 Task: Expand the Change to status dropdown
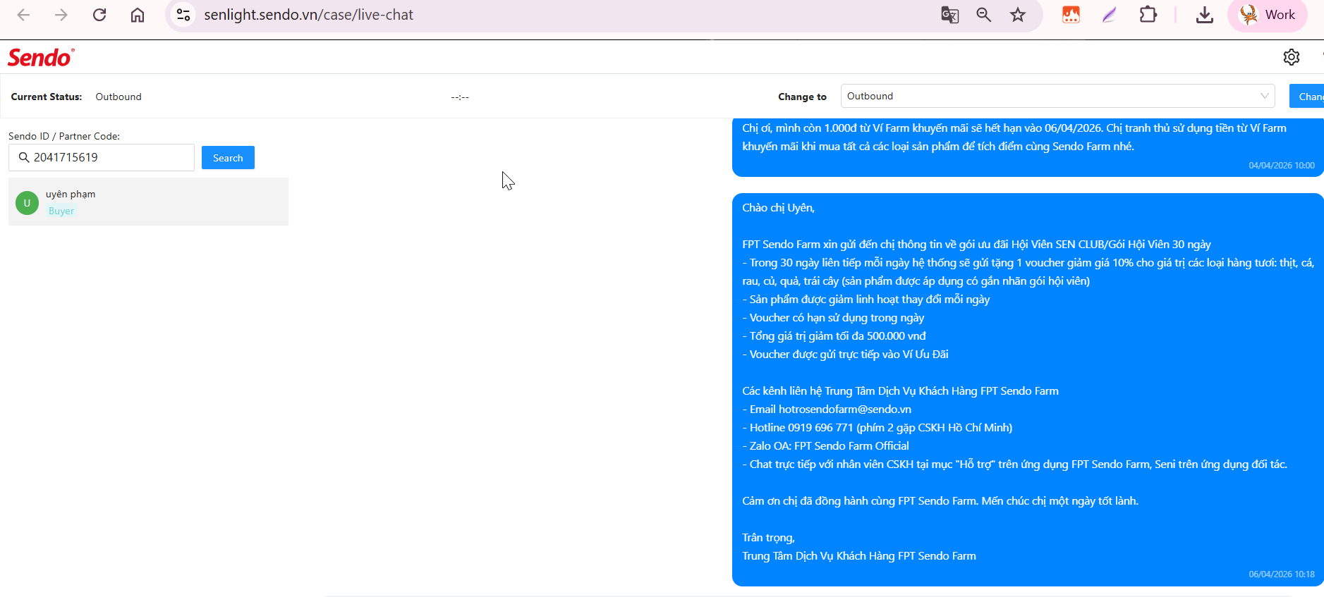1057,96
